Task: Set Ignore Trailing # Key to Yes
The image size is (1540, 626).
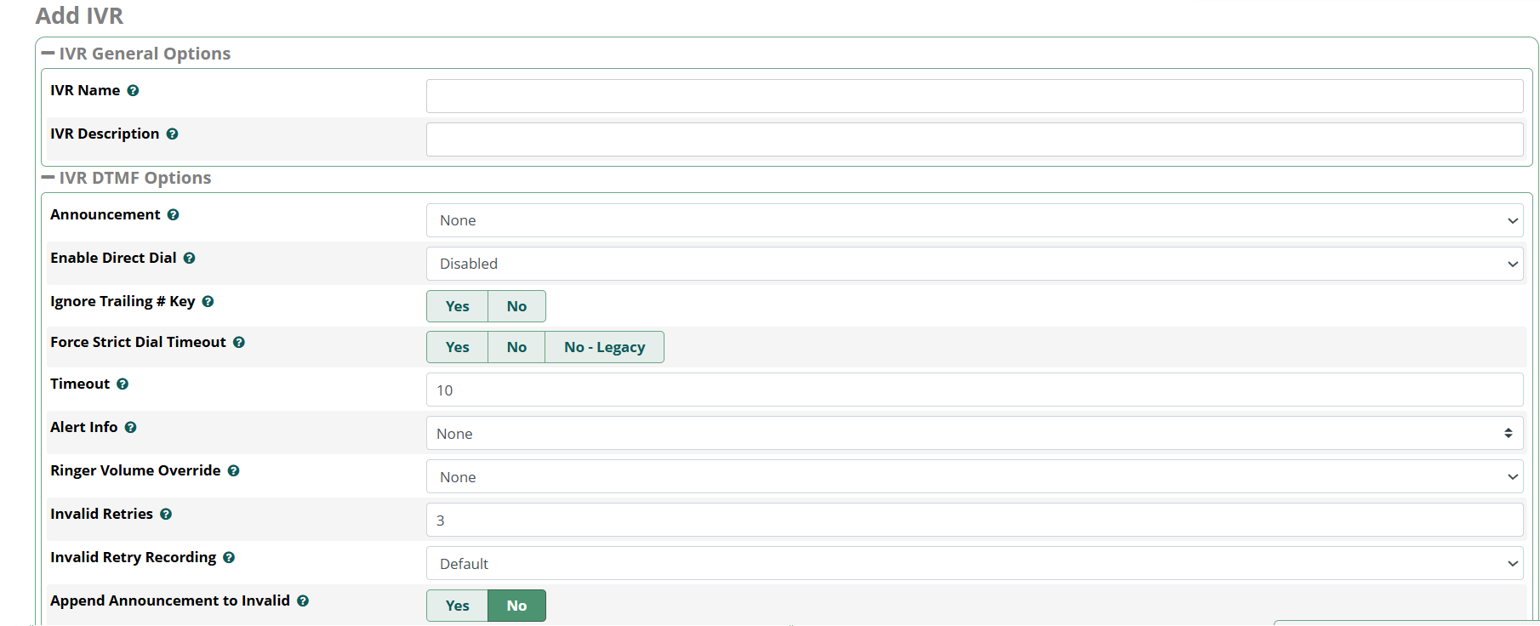Action: click(x=457, y=306)
